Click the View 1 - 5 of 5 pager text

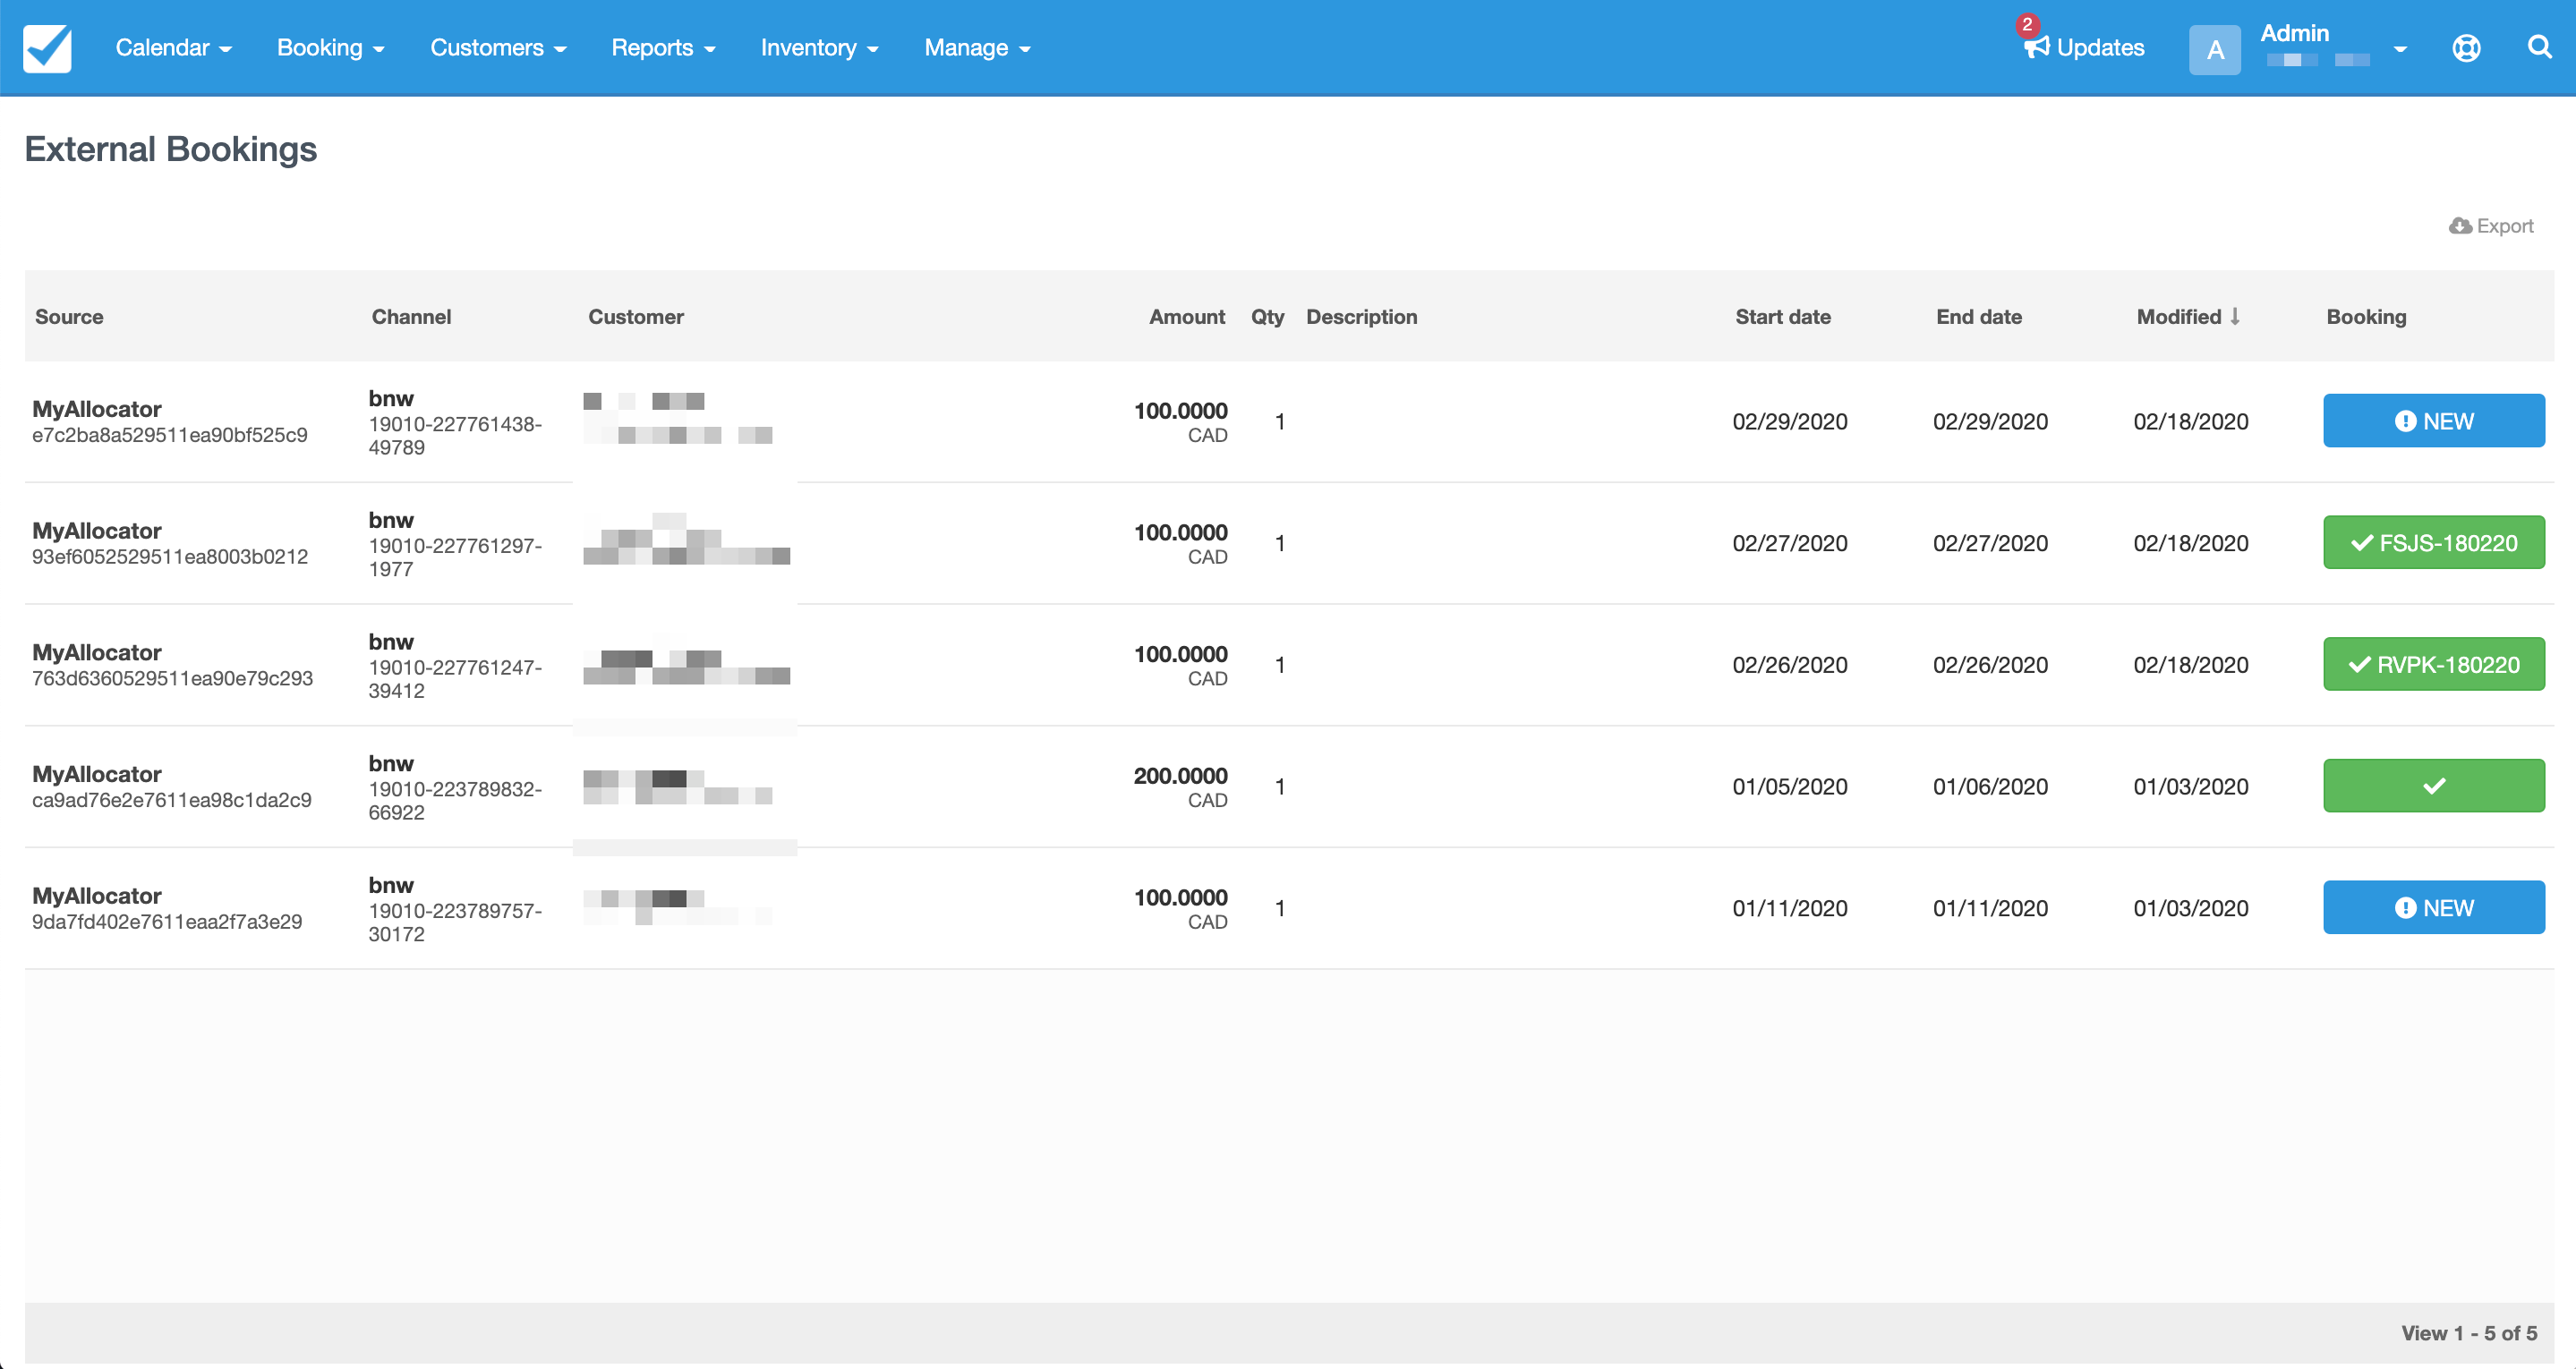pyautogui.click(x=2468, y=1333)
